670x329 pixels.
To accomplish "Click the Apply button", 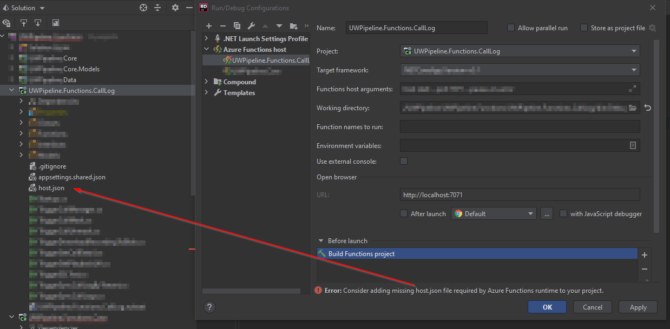I will [x=638, y=306].
